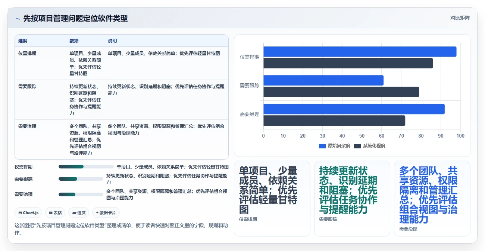Click the 需要治理 chart axis label

coord(250,115)
